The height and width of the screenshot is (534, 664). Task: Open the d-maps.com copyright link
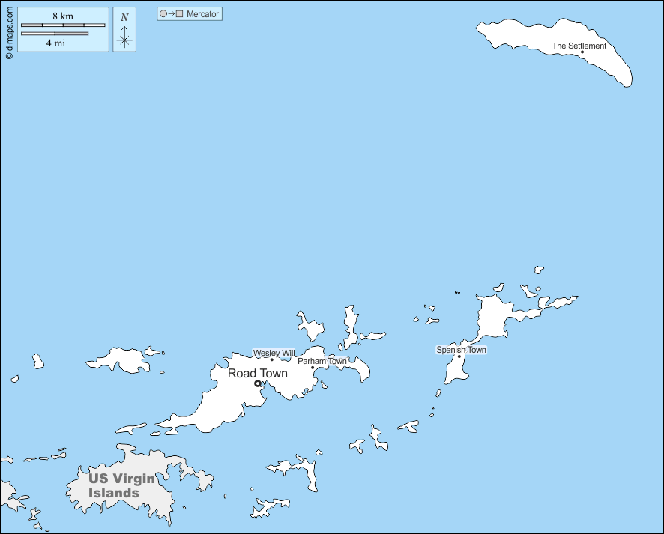click(x=8, y=31)
